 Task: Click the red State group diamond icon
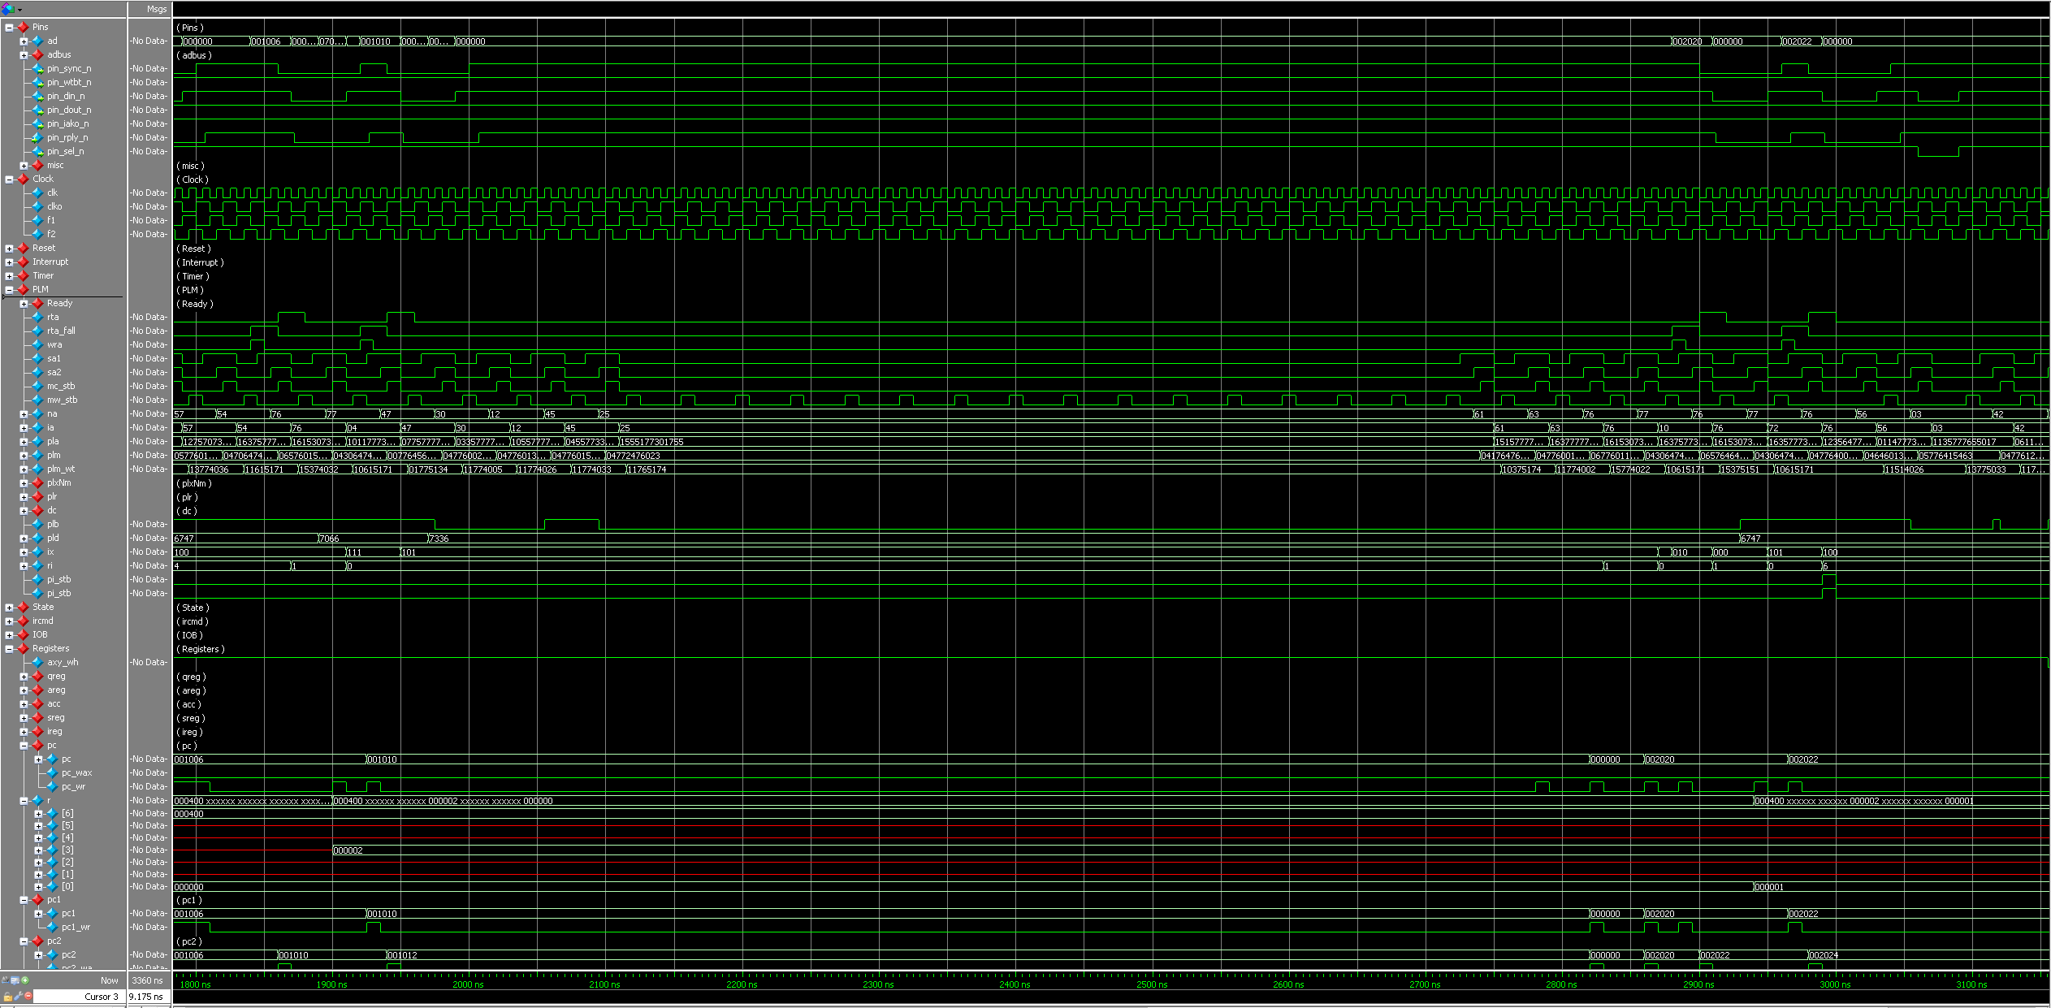24,608
